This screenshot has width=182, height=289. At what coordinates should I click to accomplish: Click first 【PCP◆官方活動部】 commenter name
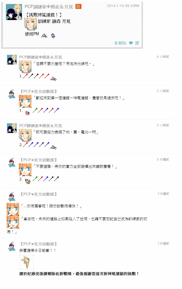pyautogui.click(x=38, y=92)
